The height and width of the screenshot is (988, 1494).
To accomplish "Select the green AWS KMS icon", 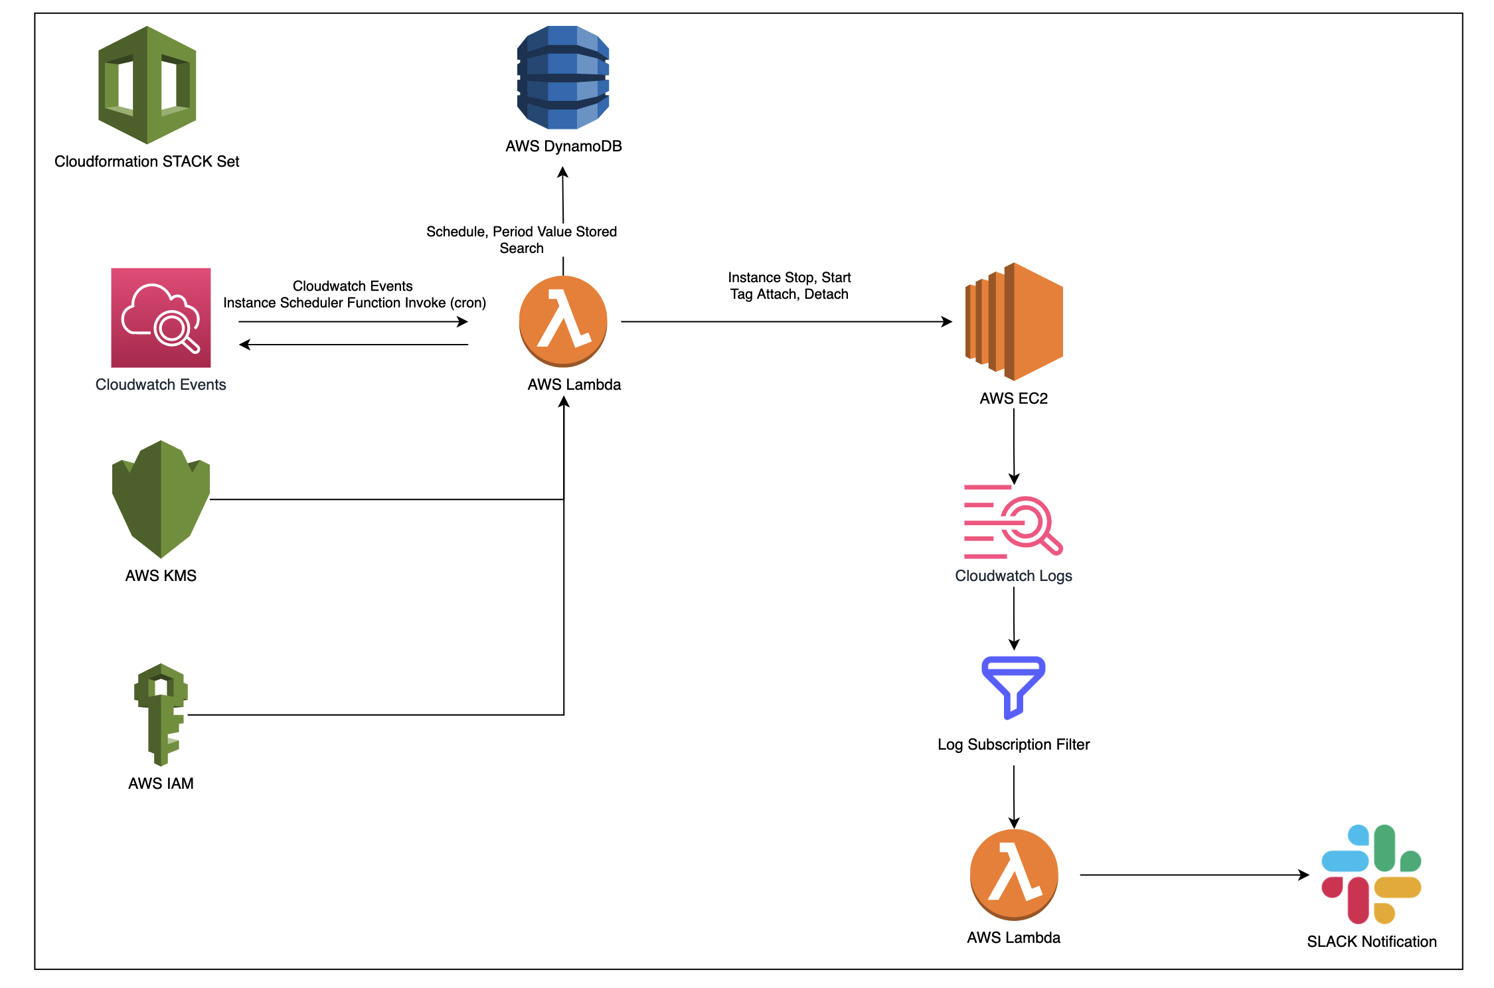I will 161,499.
